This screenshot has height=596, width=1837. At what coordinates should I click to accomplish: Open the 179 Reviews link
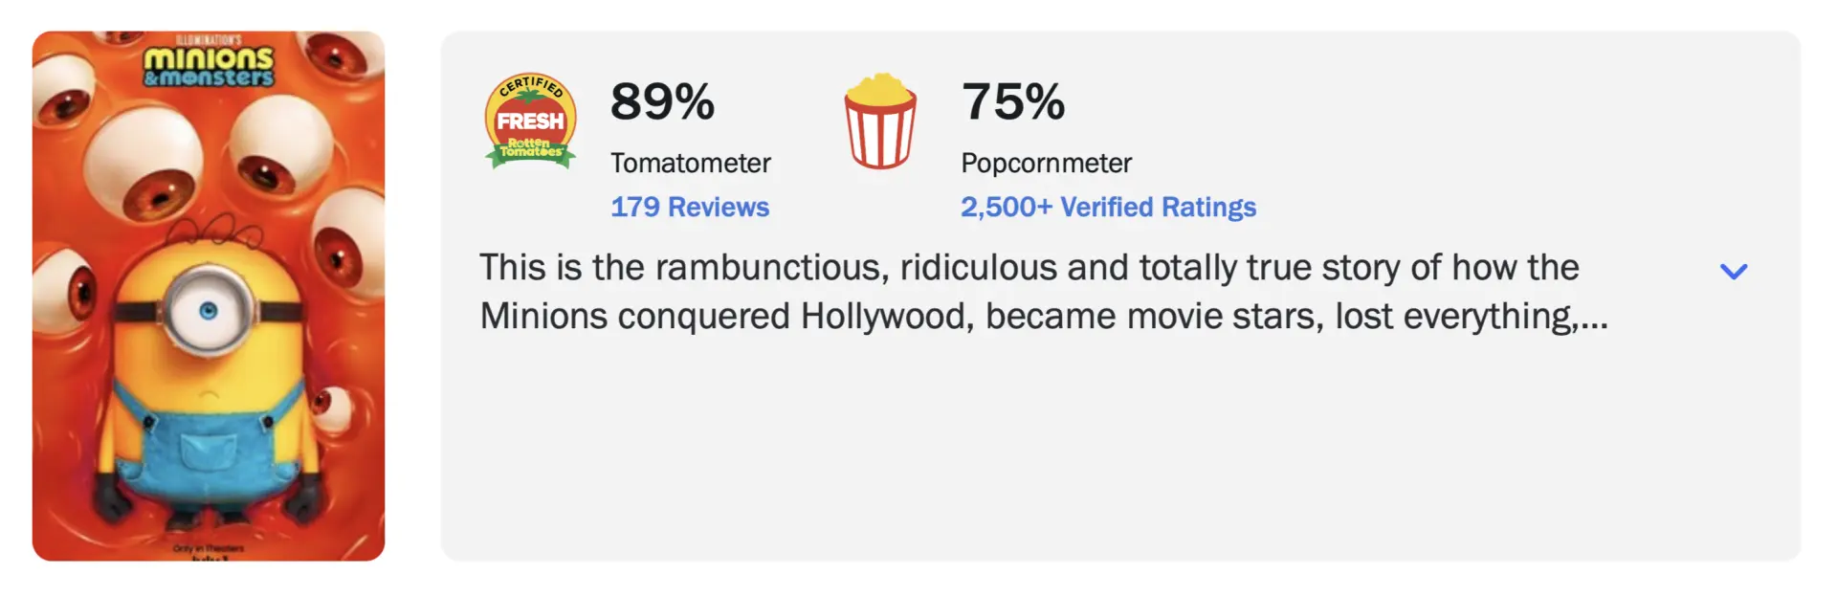click(690, 207)
